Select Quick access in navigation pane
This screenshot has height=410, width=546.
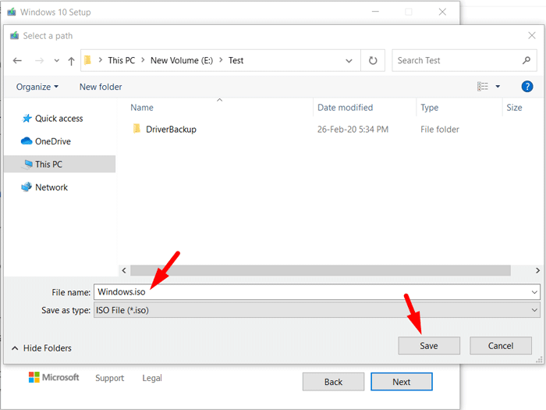click(x=59, y=119)
